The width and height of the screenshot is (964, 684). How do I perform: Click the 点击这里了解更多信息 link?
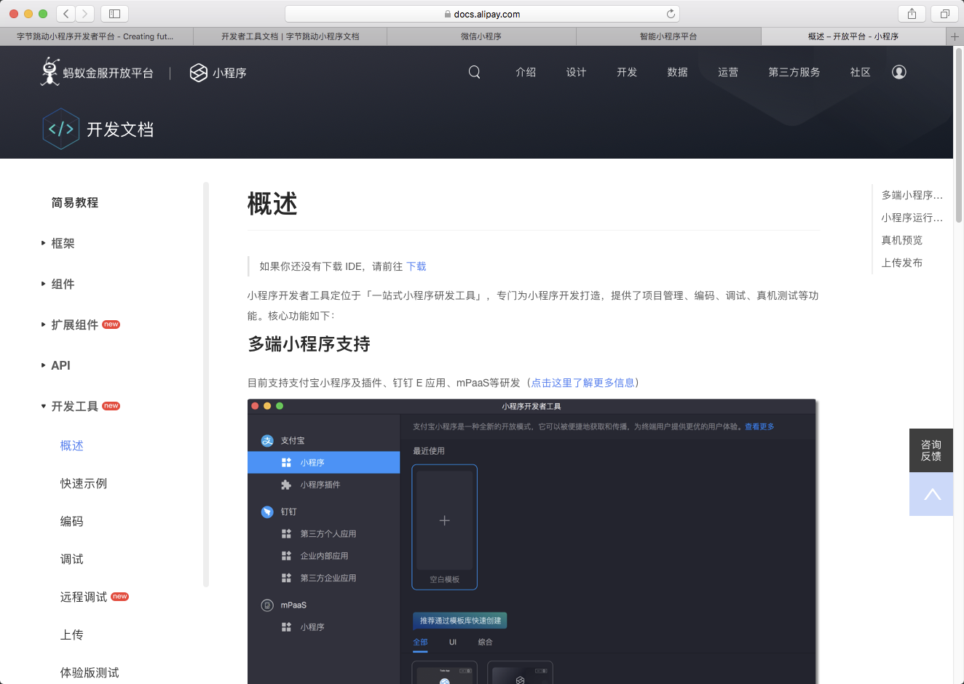pyautogui.click(x=582, y=383)
